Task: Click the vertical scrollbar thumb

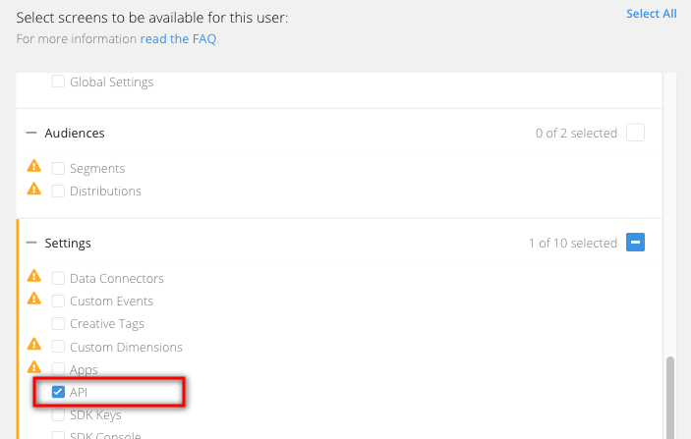Action: pyautogui.click(x=671, y=396)
